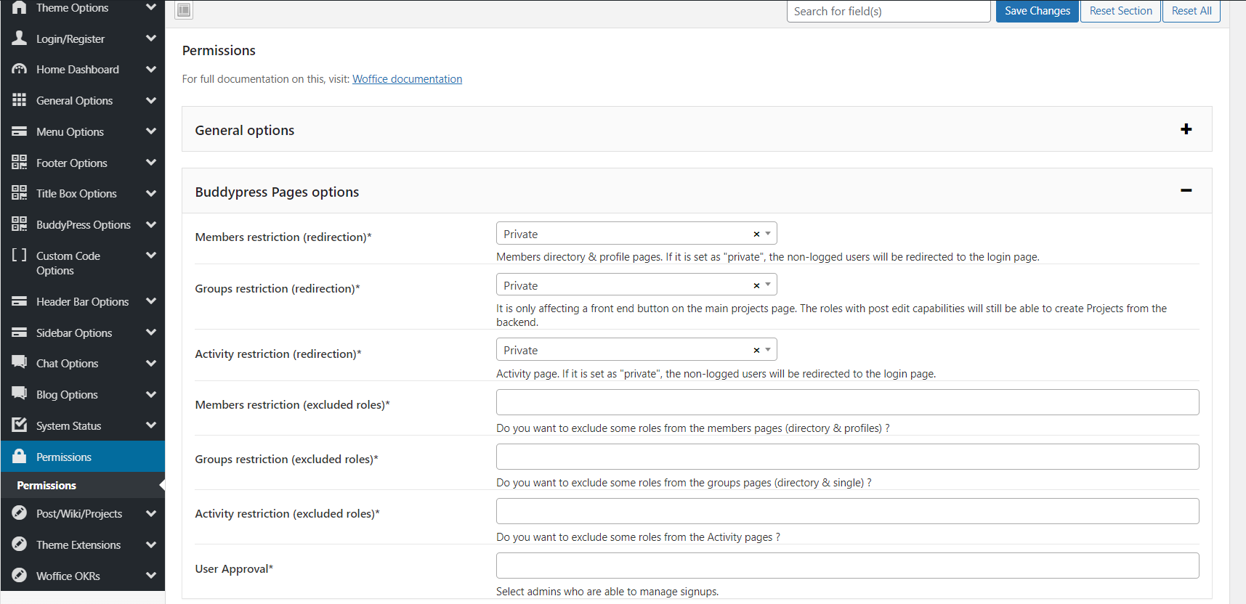Expand the General options section
This screenshot has width=1246, height=604.
[1186, 129]
